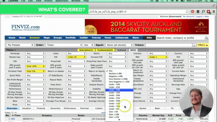Open the Elite navigation button
Image resolution: width=217 pixels, height=122 pixels.
pos(149,38)
